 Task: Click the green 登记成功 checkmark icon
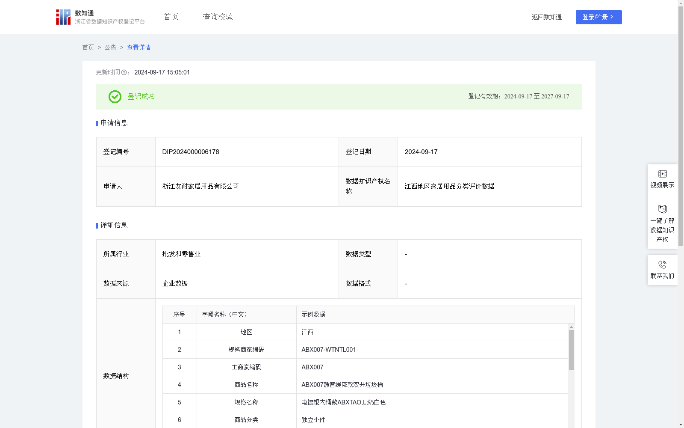click(115, 97)
